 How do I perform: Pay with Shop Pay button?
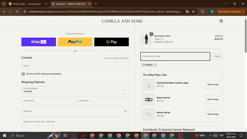[x=39, y=42]
